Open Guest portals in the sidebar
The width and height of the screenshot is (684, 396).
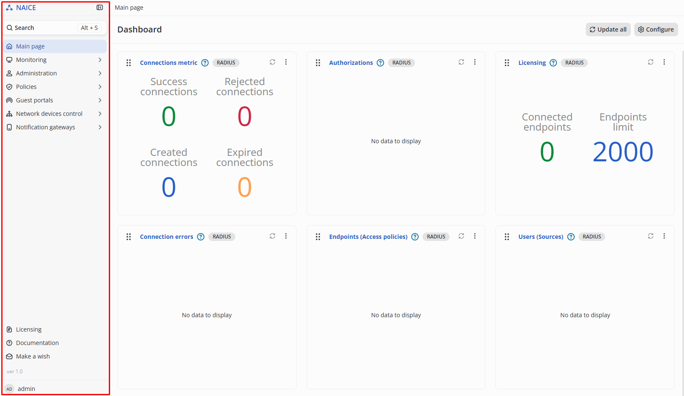pos(35,100)
